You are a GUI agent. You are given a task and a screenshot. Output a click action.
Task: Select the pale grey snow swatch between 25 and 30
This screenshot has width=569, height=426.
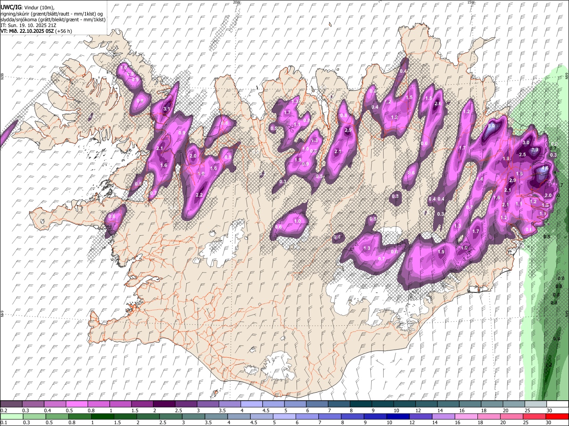pos(536,404)
